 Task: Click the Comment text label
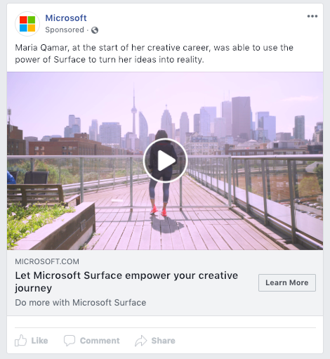[x=100, y=341]
